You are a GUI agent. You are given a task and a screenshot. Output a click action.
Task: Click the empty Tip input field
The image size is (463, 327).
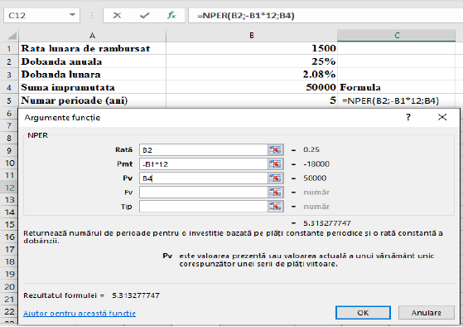pos(204,207)
